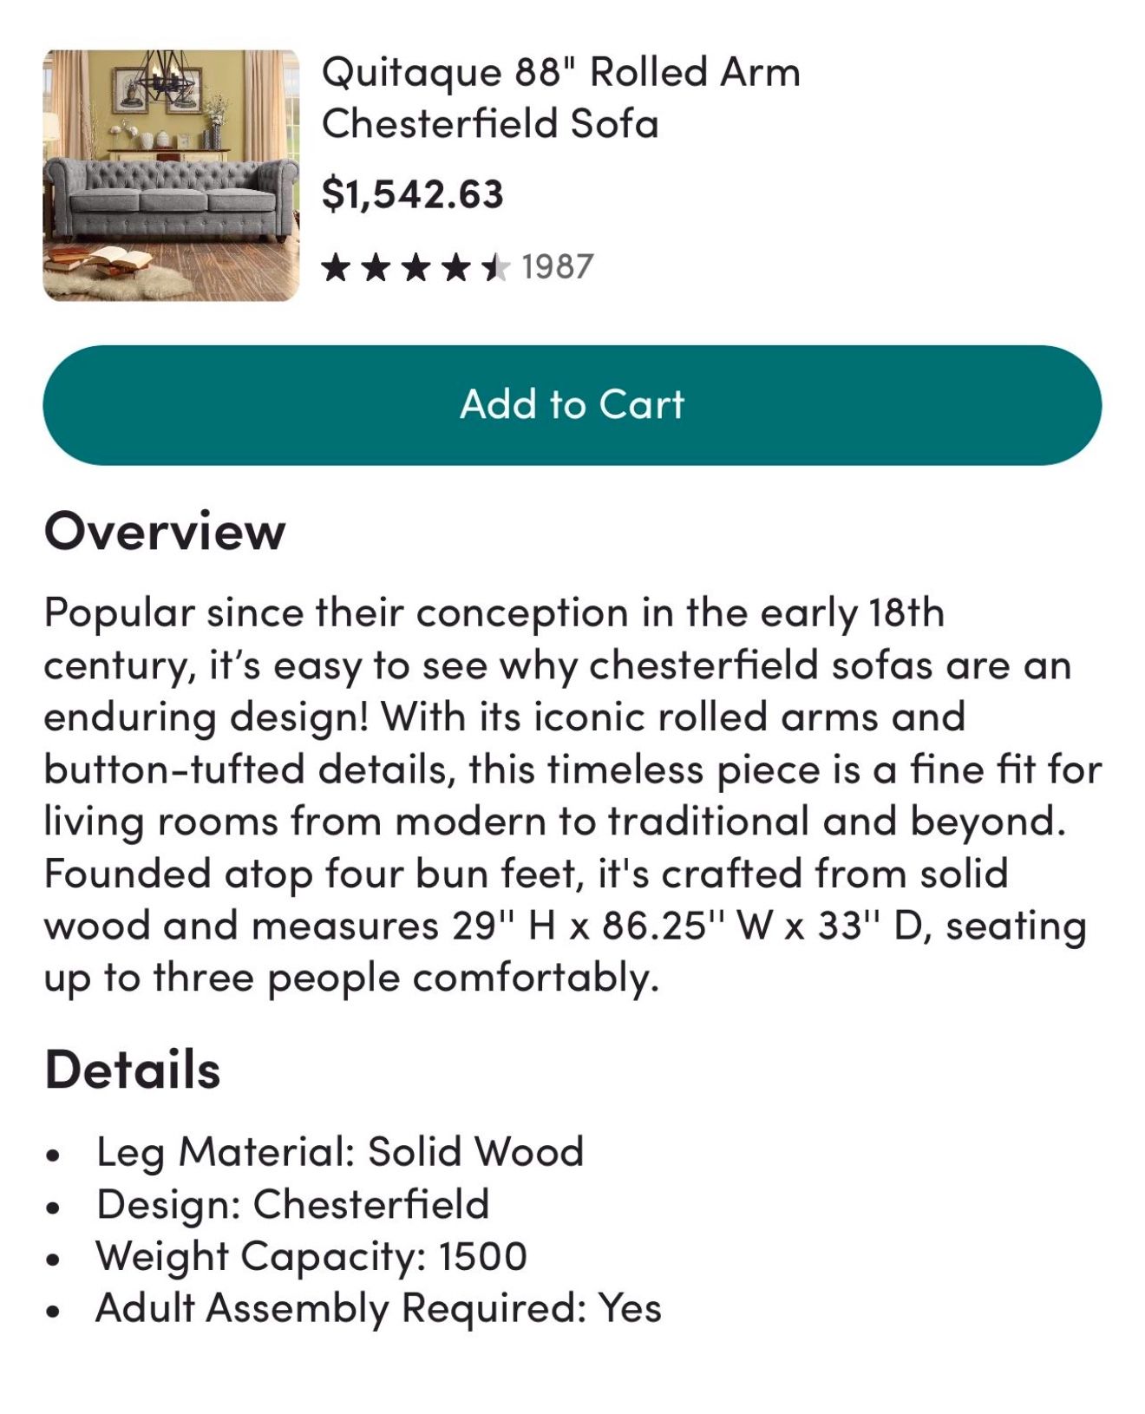The height and width of the screenshot is (1414, 1145).
Task: Click the $1,542.63 price
Action: [x=412, y=194]
